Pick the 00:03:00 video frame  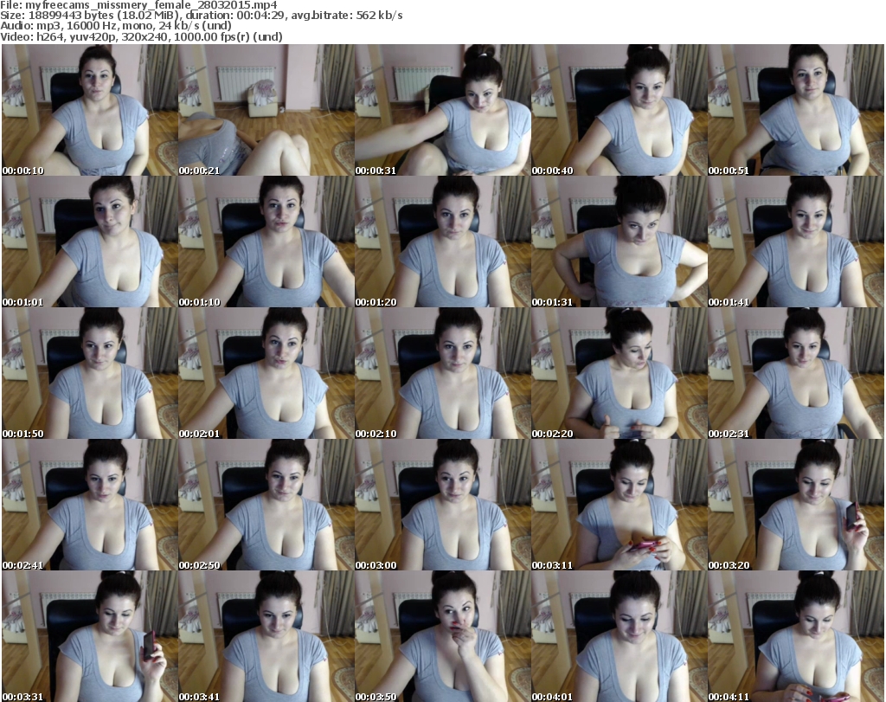(442, 506)
